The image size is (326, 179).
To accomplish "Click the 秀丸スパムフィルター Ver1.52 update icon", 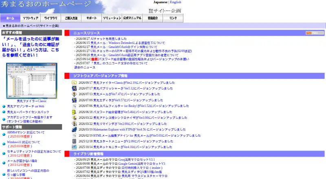I will click(x=74, y=106).
